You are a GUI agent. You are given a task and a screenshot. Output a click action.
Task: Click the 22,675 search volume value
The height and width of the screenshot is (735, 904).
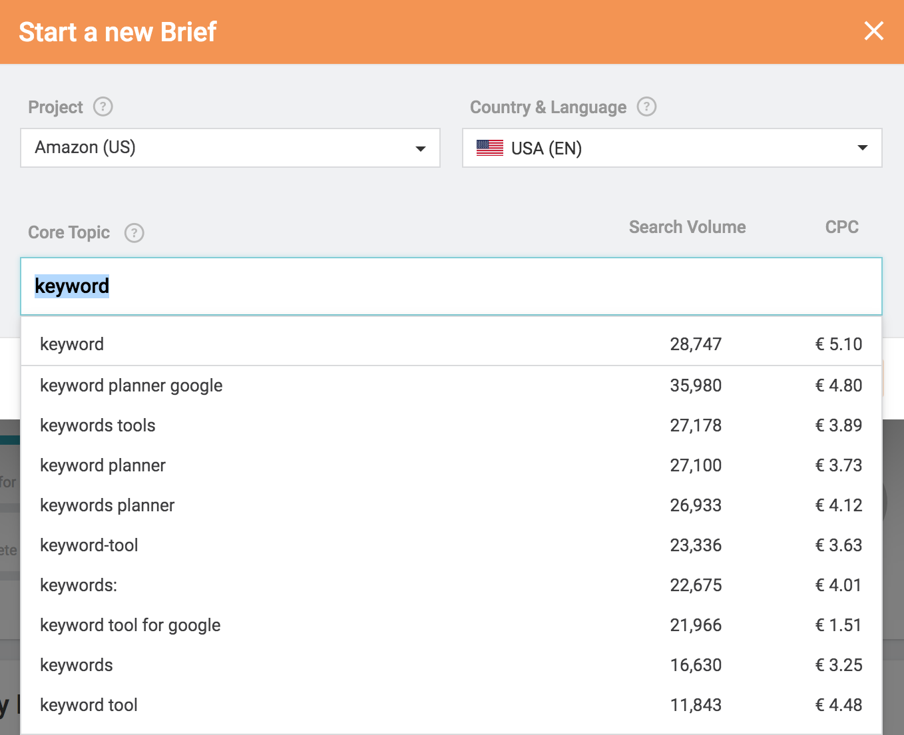pos(696,585)
